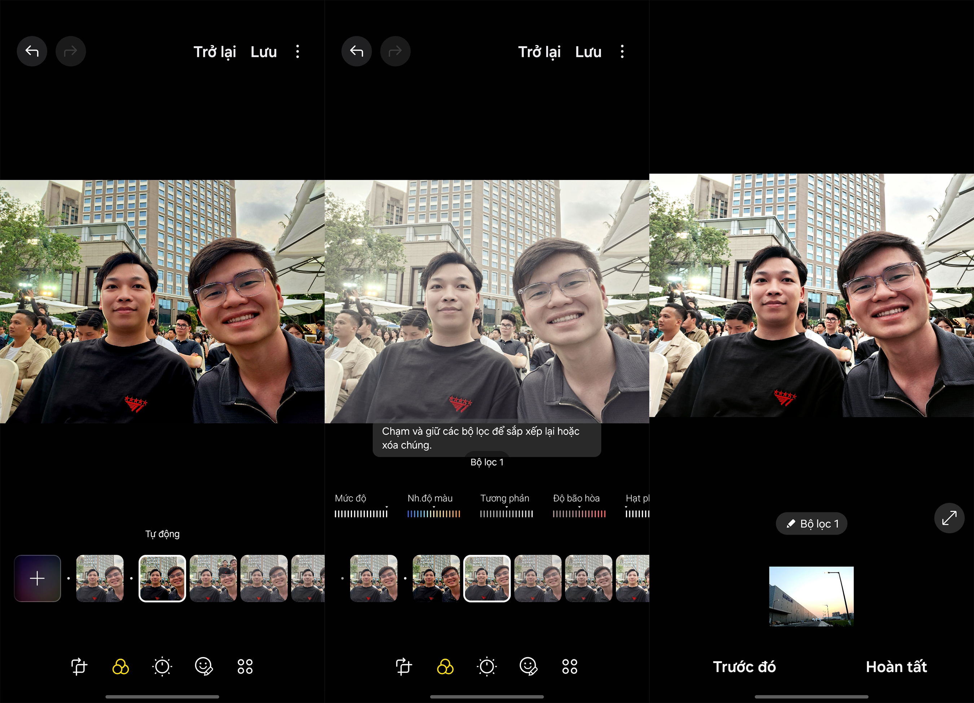Tap the warehouse sunset reference photo thumbnail
The width and height of the screenshot is (974, 703).
click(811, 596)
